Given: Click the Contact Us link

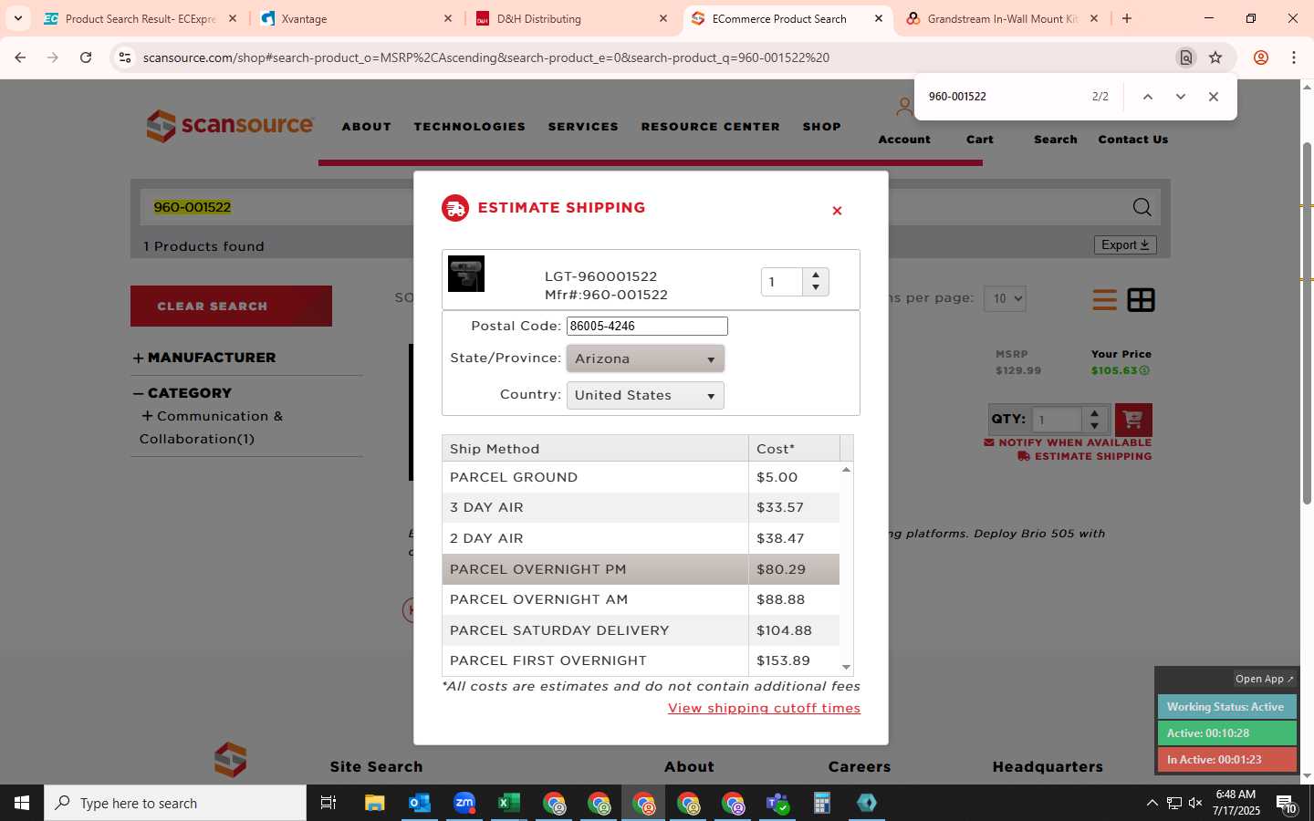Looking at the screenshot, I should coord(1133,140).
